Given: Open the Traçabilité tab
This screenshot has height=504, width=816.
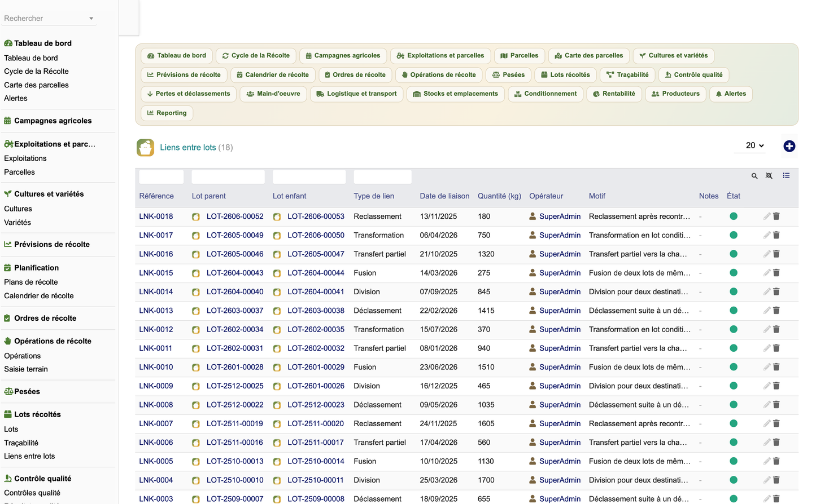Looking at the screenshot, I should tap(627, 75).
